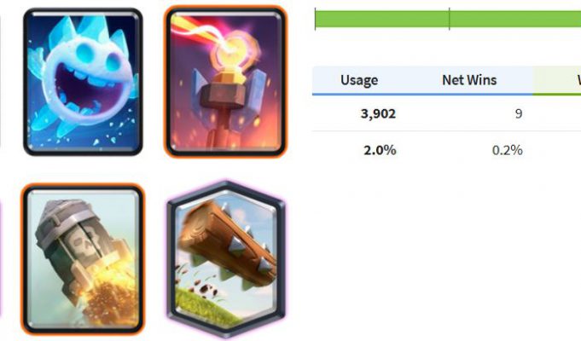Image resolution: width=581 pixels, height=341 pixels.
Task: Tap the glowing crystal atop Inferno Tower
Action: coord(227,55)
